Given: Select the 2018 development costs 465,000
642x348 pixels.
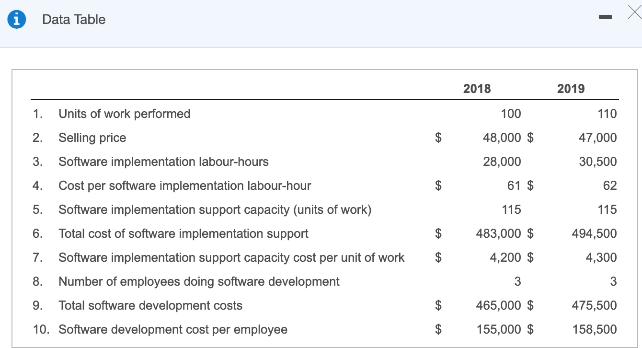Looking at the screenshot, I should 499,305.
